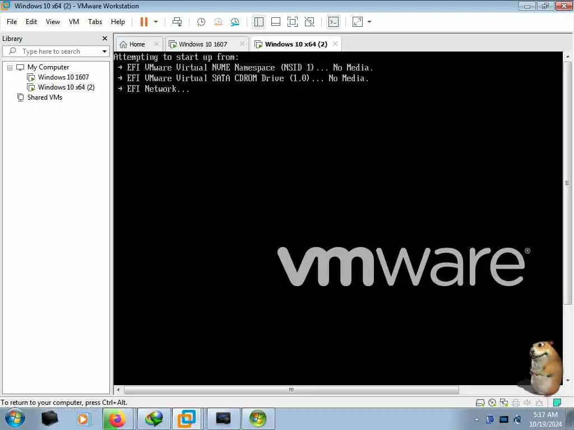Image resolution: width=574 pixels, height=430 pixels.
Task: Open Firefox from the taskbar
Action: coord(118,419)
